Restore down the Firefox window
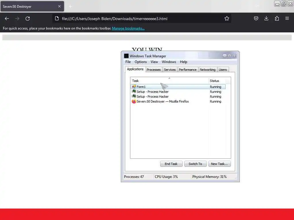294x220 pixels. tap(284, 3)
